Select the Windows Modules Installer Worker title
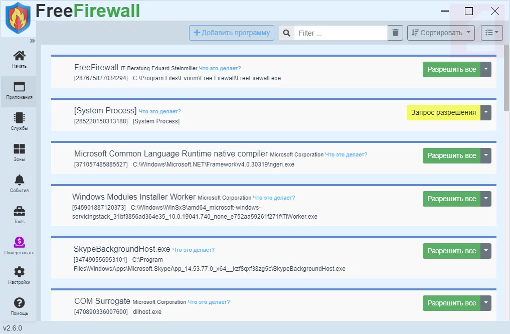The image size is (510, 334). (x=134, y=197)
